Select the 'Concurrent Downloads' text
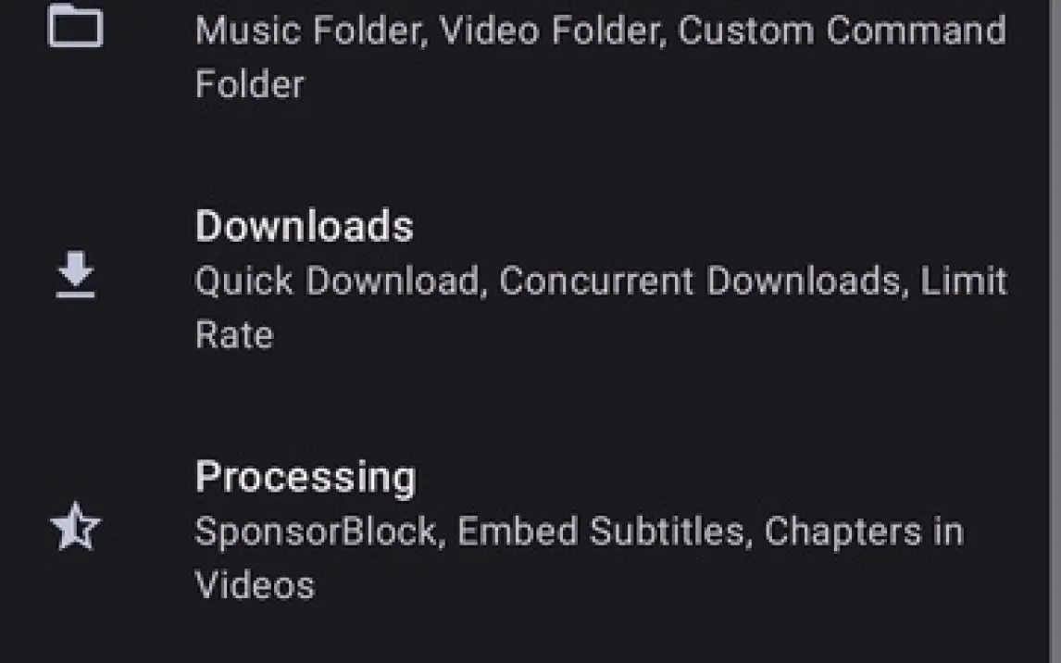Viewport: 1061px width, 663px height. tap(700, 281)
